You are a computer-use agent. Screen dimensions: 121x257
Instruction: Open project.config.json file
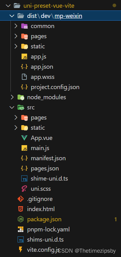[x=55, y=87]
